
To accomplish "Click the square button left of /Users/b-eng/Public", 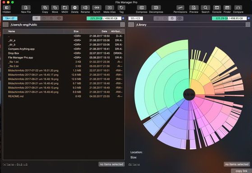I will [x=5, y=25].
